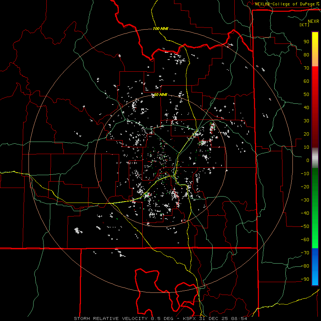
Task: Click the positive 70 scale label
Action: click(306, 68)
